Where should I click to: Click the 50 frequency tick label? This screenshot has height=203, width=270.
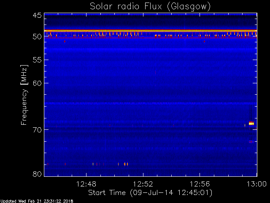point(37,37)
